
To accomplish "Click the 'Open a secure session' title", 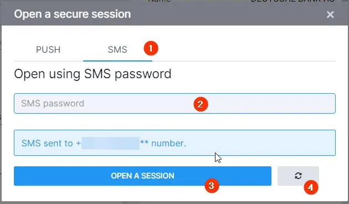I will coord(73,14).
